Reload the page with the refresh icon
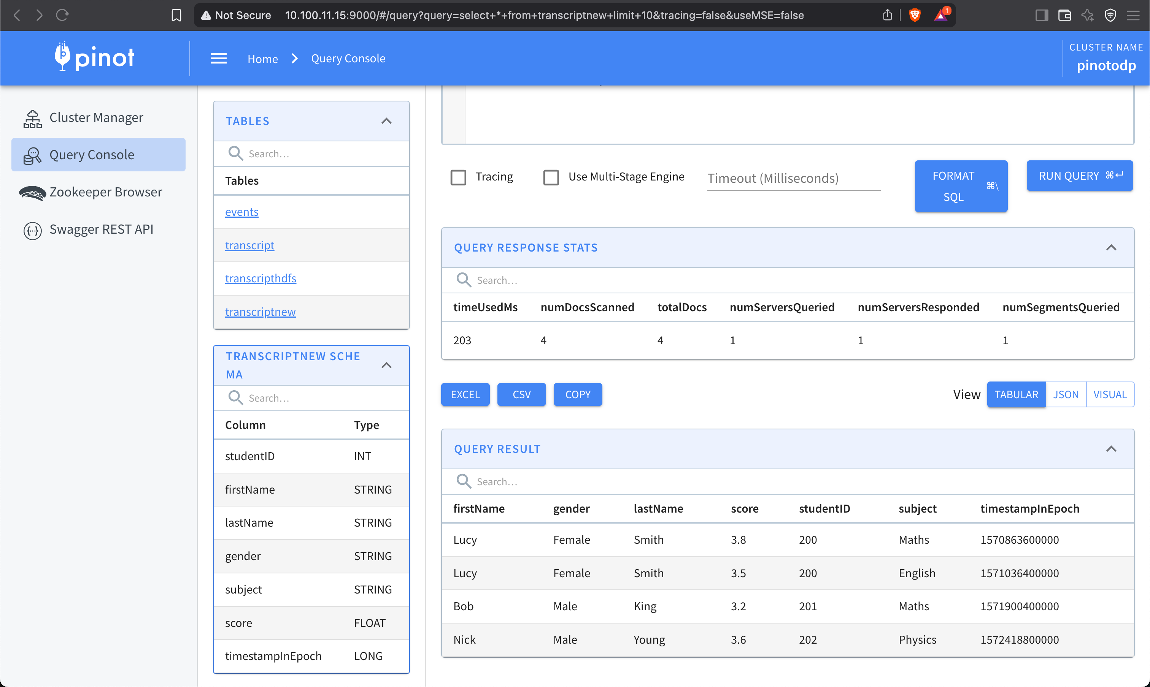This screenshot has height=687, width=1150. point(62,15)
